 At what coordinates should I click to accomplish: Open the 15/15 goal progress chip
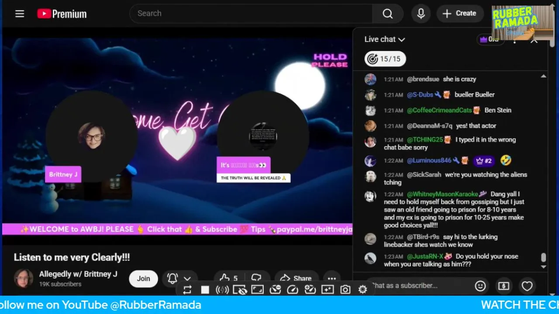click(x=385, y=59)
